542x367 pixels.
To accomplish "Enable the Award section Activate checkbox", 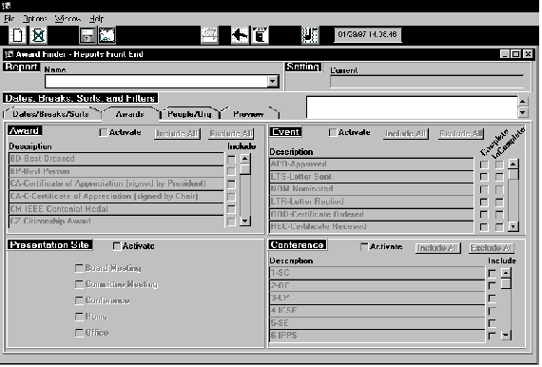I will click(x=103, y=133).
